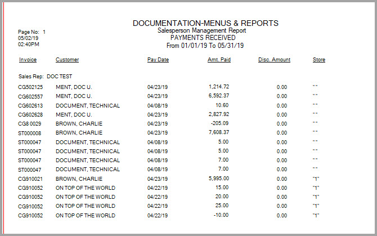Click the 5,995.00 amount paid

coord(219,179)
